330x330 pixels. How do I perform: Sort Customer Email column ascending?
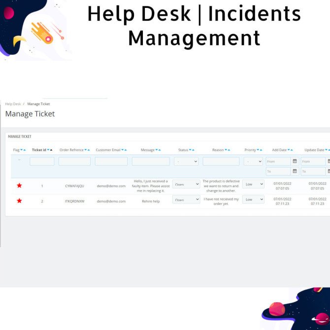click(126, 150)
